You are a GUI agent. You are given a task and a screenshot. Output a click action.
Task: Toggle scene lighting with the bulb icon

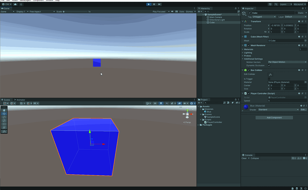[x=161, y=103]
